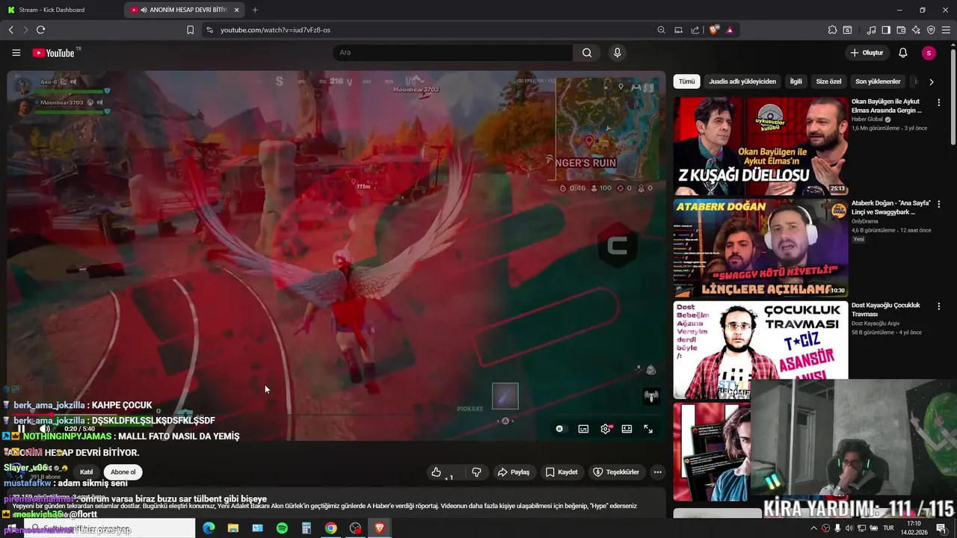Viewport: 957px width, 538px height.
Task: Save the video with the Kaydet button
Action: [x=561, y=472]
